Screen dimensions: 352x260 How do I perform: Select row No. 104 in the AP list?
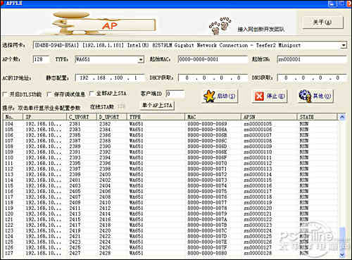[x=170, y=124]
